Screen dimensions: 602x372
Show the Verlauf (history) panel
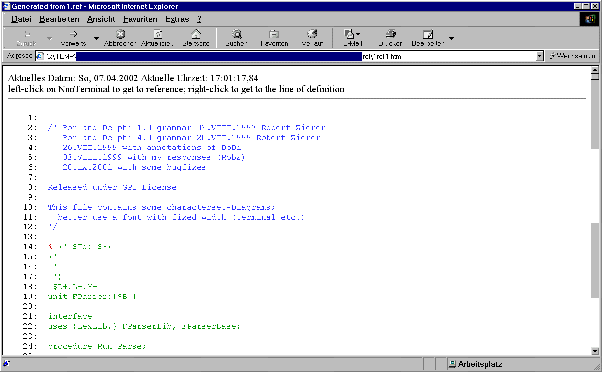tap(312, 35)
